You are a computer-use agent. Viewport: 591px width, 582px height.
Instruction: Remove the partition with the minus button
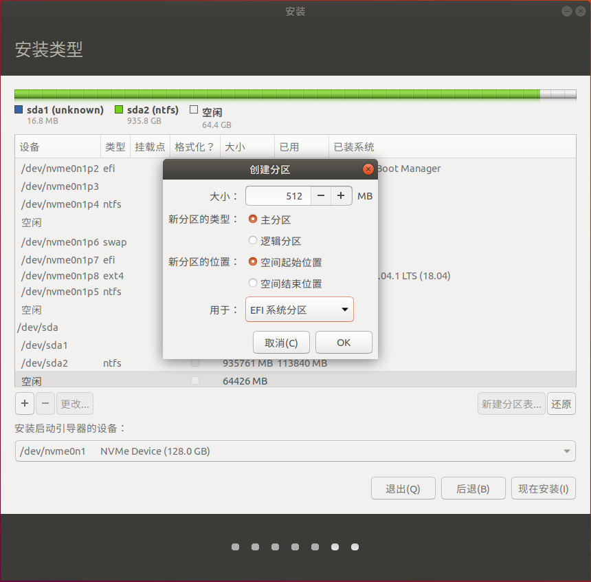[45, 403]
